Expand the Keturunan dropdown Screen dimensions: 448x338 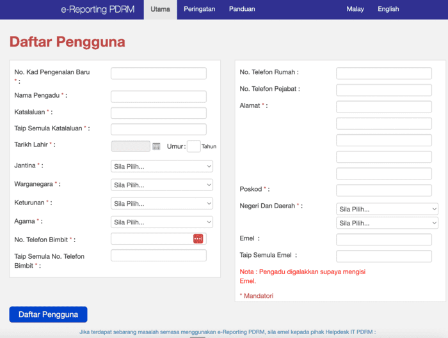click(162, 204)
